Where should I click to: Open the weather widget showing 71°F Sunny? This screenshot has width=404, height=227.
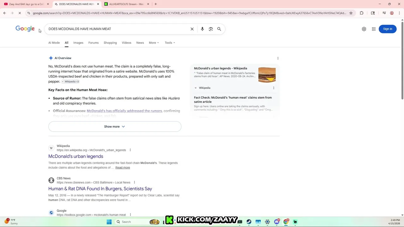11,222
